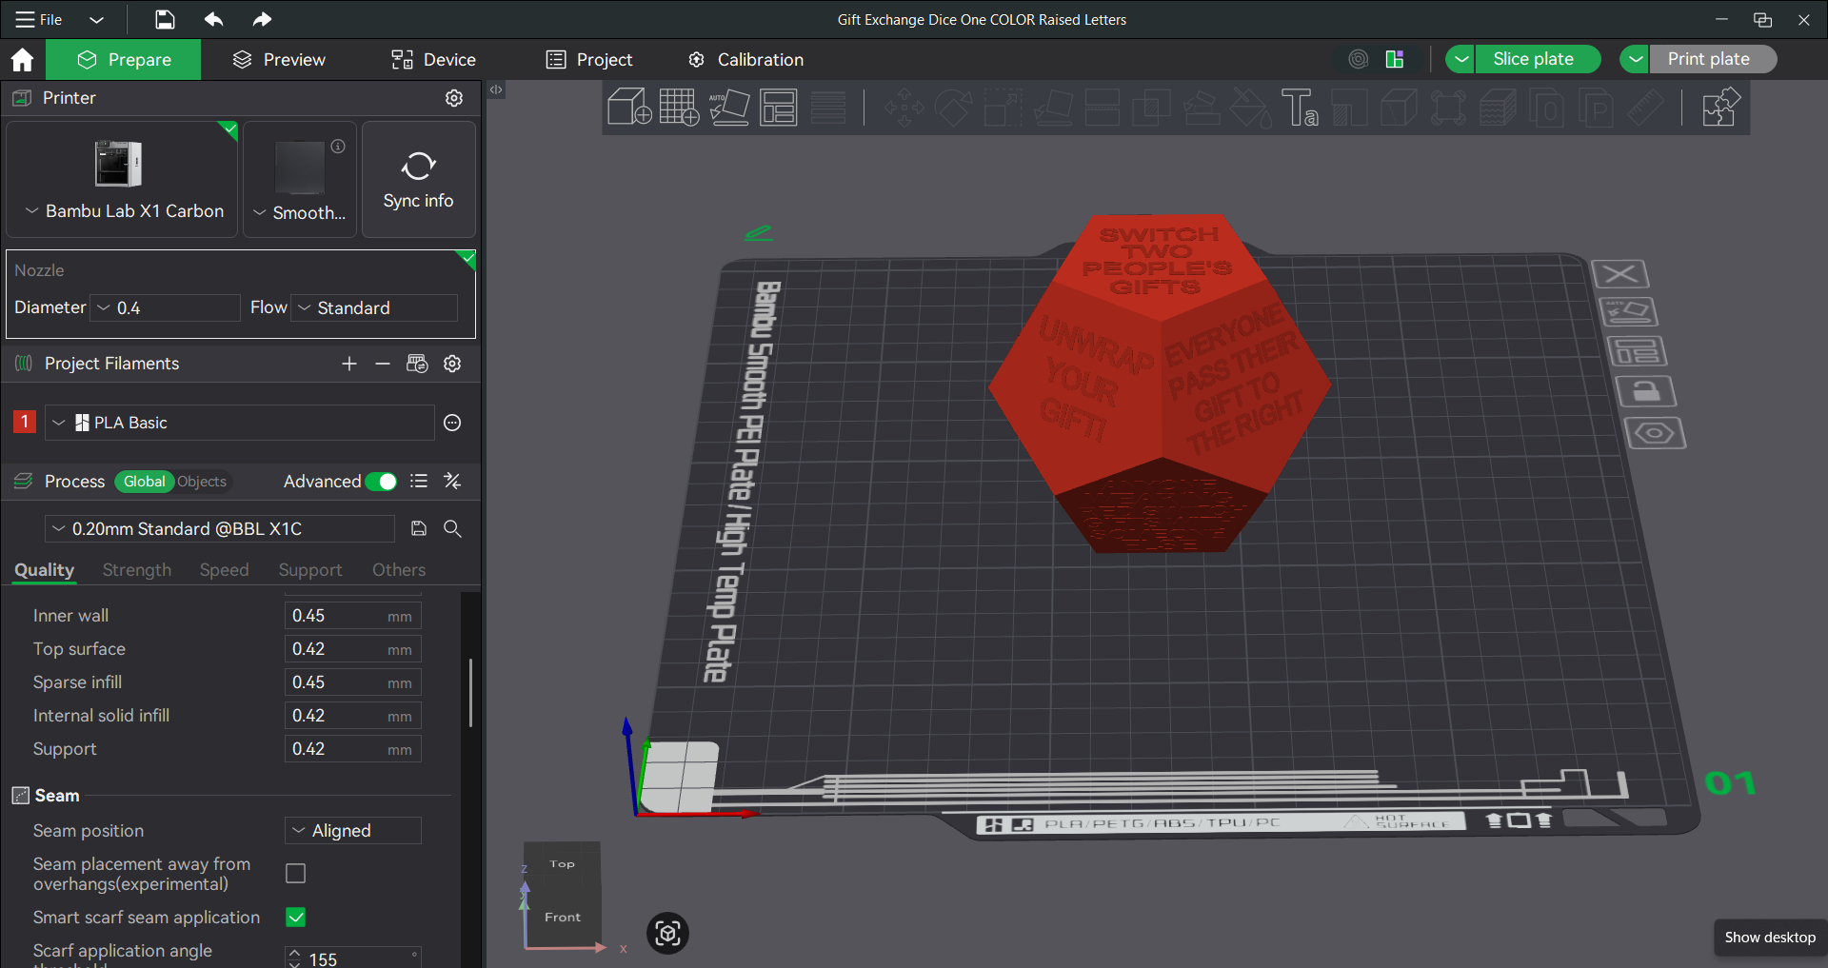Open the nozzle Diameter 0.4 dropdown
Screen dimensions: 1828x968
click(166, 307)
